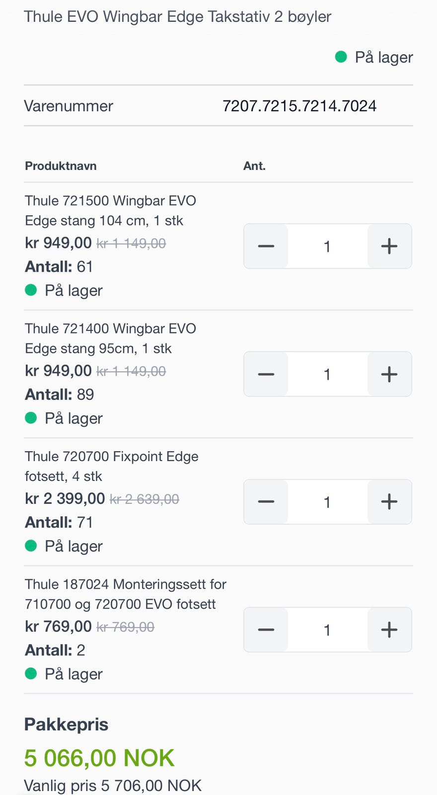
Task: Click quantity field for Wingbar 95cm
Action: tap(327, 374)
